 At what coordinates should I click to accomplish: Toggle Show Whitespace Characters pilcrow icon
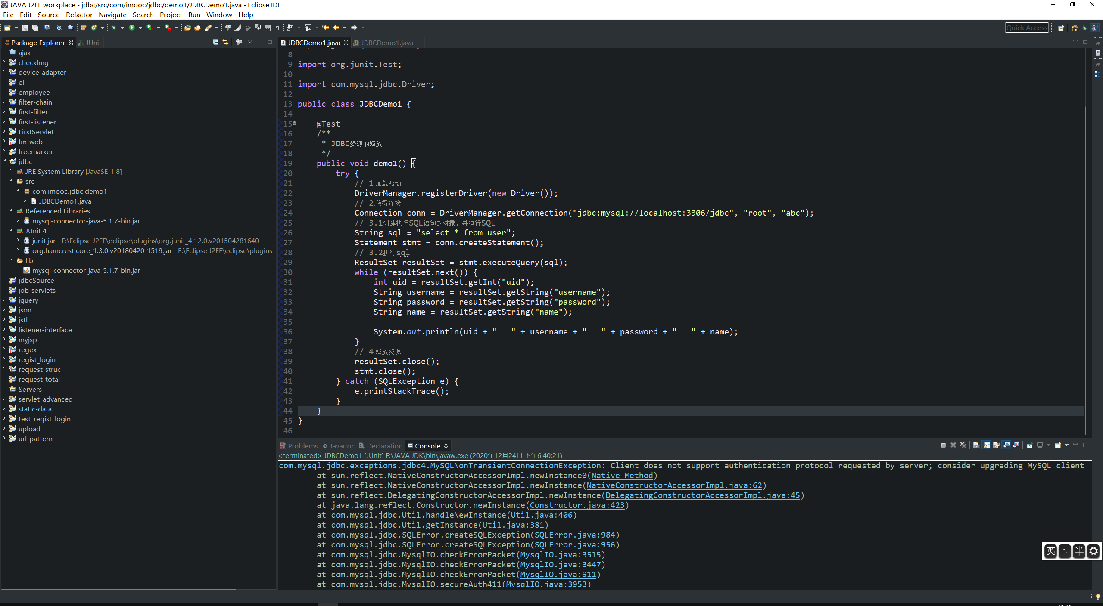pyautogui.click(x=277, y=28)
